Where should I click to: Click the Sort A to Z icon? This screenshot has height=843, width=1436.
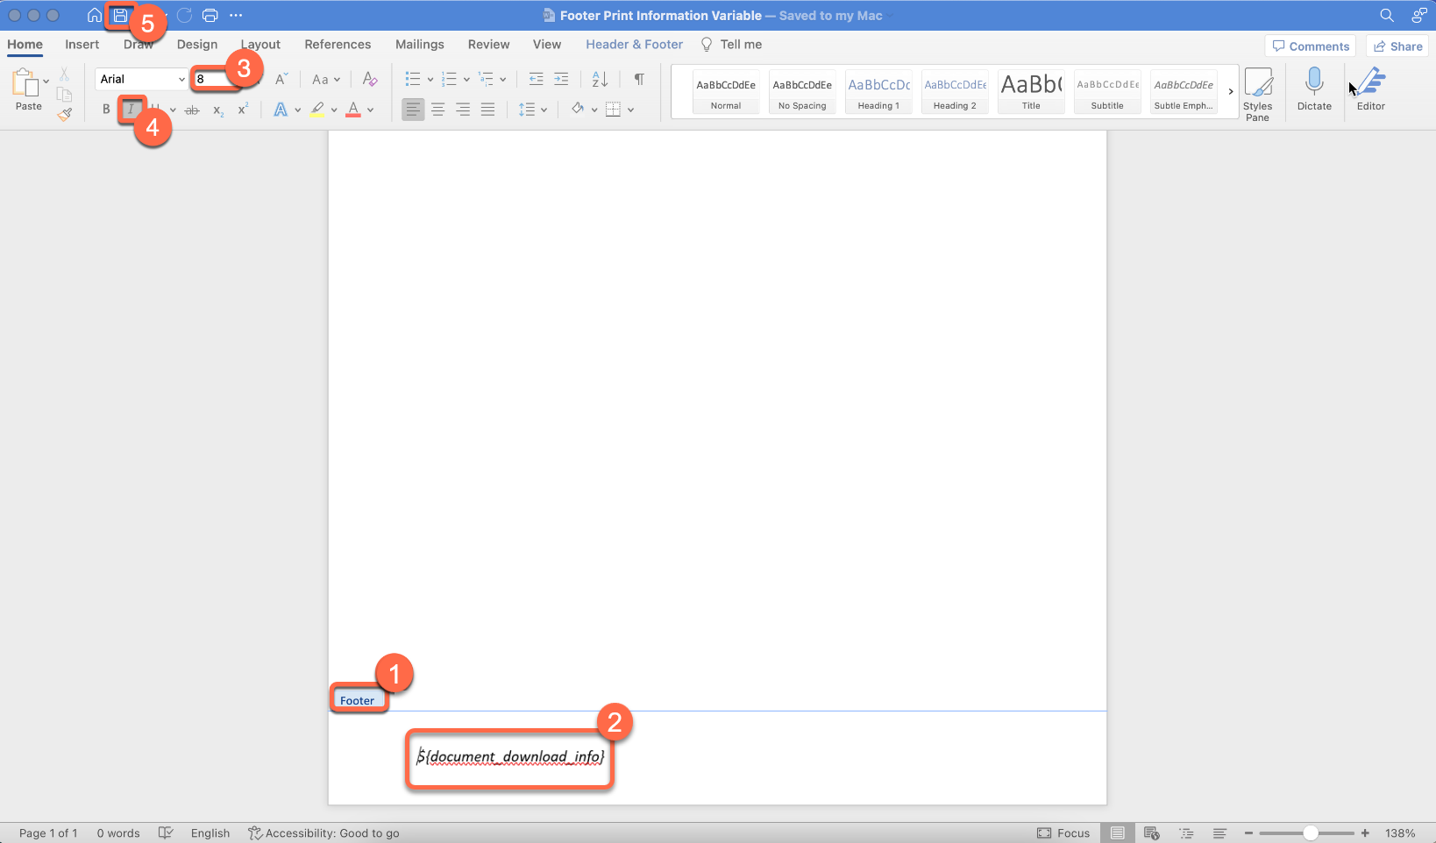click(600, 80)
